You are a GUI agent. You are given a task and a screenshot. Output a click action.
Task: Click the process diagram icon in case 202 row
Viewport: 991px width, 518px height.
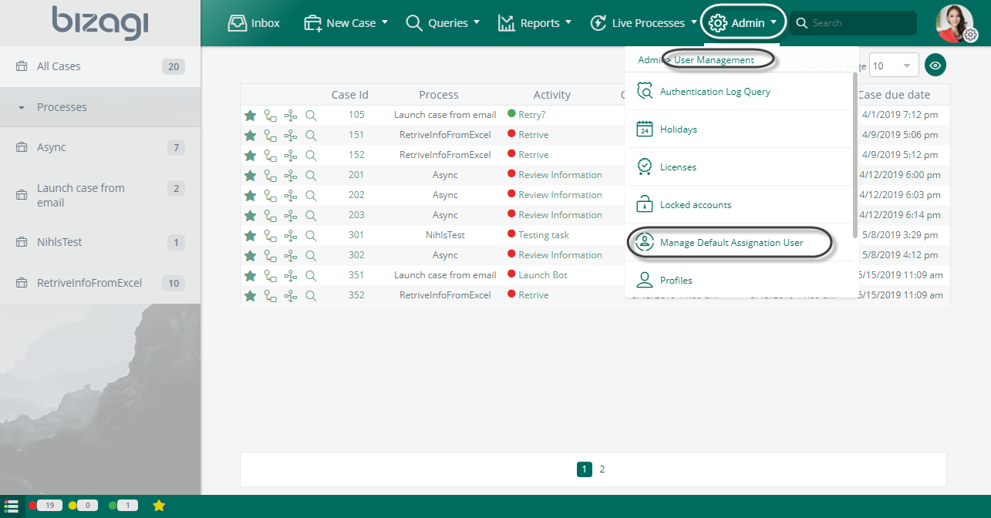pyautogui.click(x=290, y=195)
